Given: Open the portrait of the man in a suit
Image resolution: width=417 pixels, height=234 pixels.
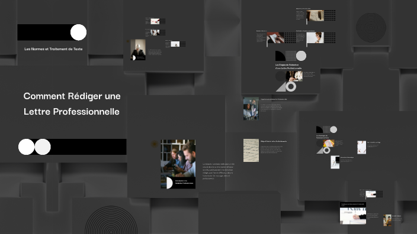Looking at the screenshot, I should 138,50.
